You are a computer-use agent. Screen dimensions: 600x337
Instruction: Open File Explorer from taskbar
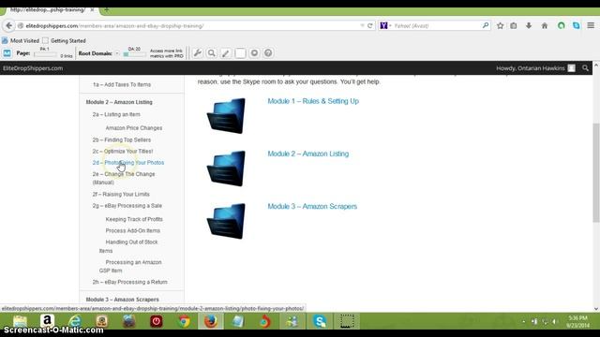(x=20, y=321)
